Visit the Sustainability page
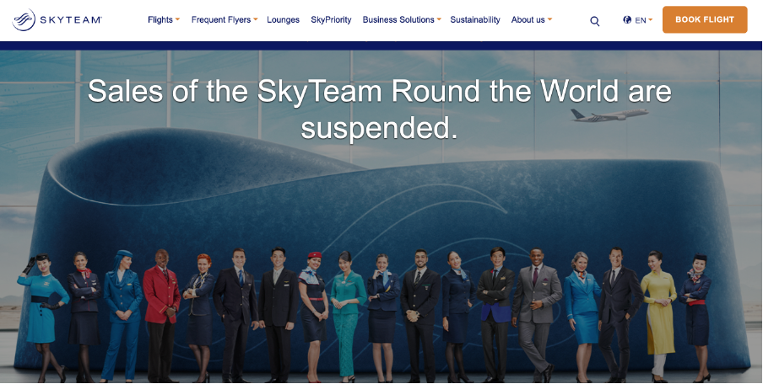 point(475,20)
